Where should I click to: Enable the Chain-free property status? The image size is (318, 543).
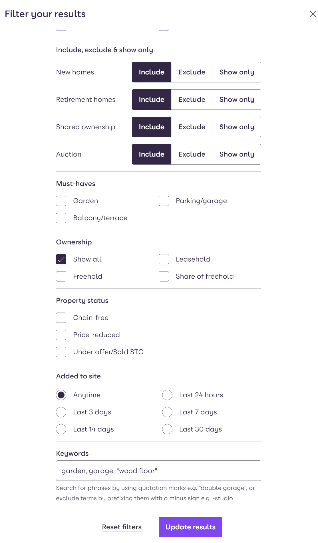61,318
